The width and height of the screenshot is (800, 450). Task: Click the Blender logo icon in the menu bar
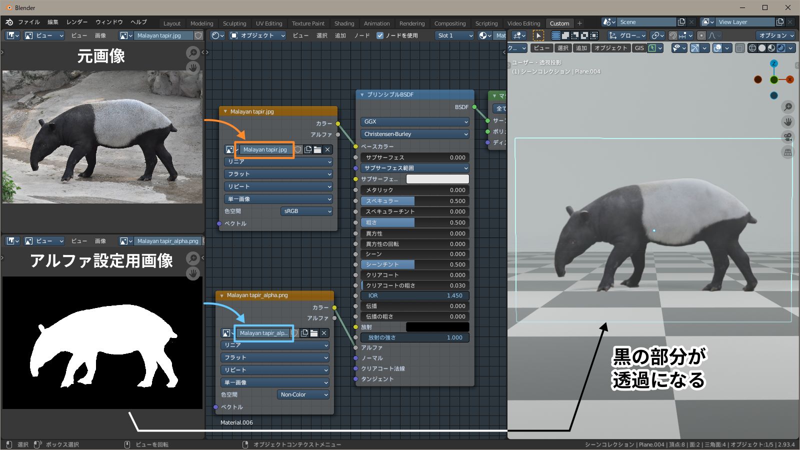click(x=9, y=22)
